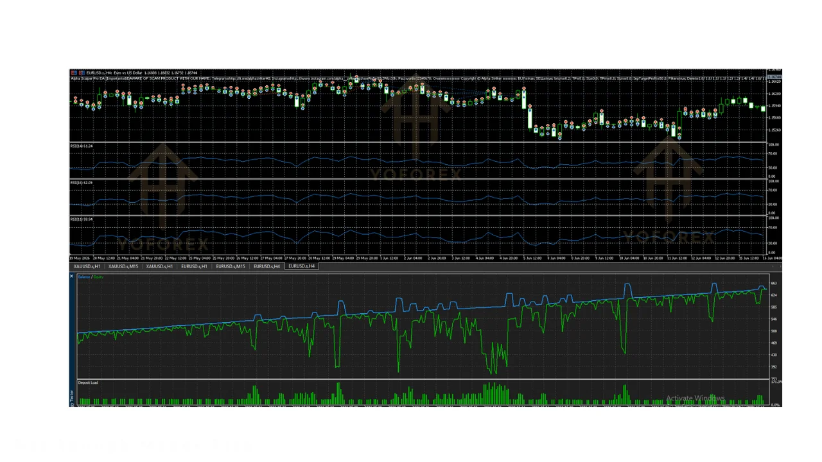Click the red-blue chart icon beside EURUSD title
Screen dimensions: 822x462
[x=74, y=73]
